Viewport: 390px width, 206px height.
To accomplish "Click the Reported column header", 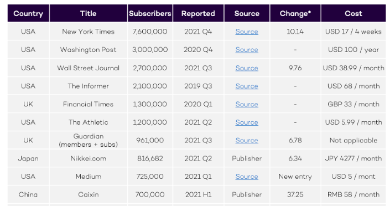I will [x=198, y=13].
